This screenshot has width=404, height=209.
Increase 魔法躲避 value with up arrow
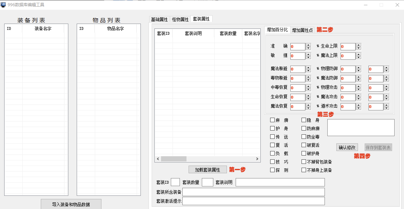(x=308, y=68)
